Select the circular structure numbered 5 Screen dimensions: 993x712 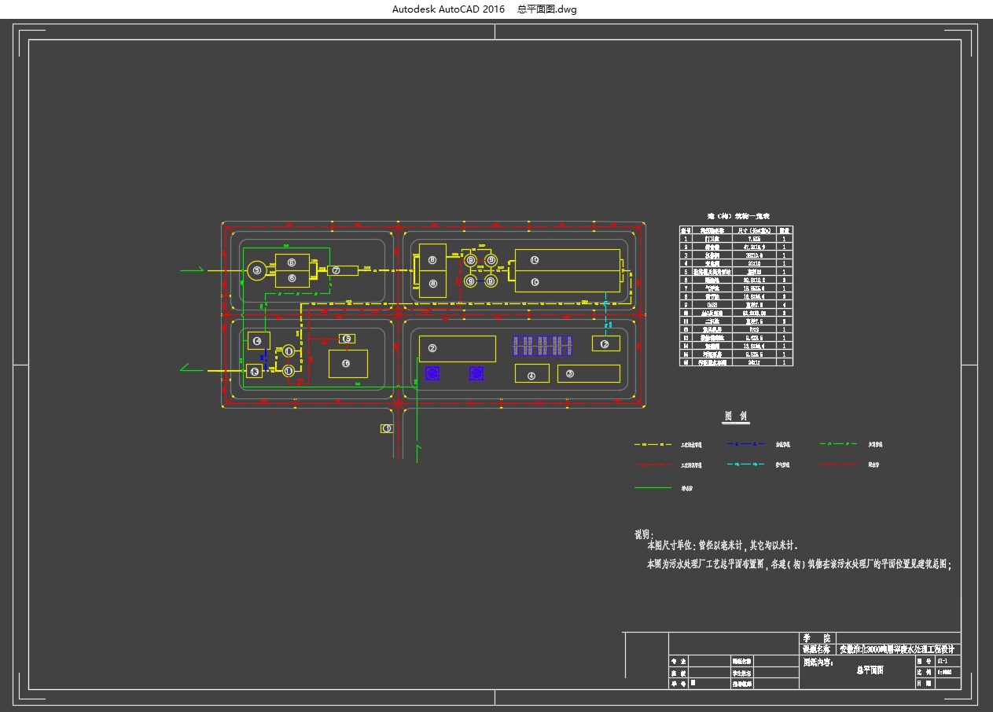coord(256,270)
